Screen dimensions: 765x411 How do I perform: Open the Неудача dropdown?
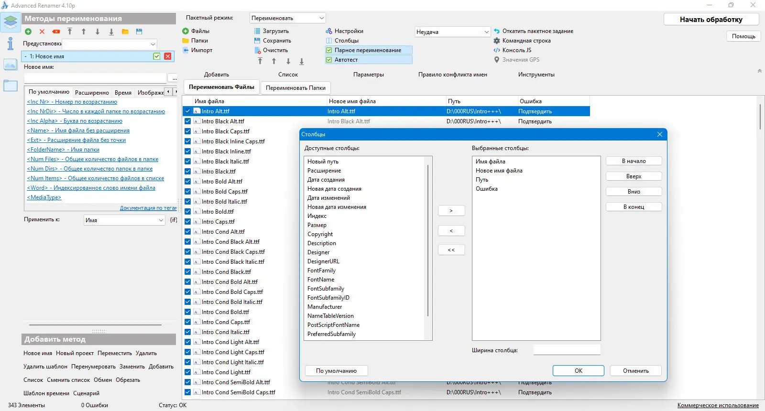(x=453, y=32)
